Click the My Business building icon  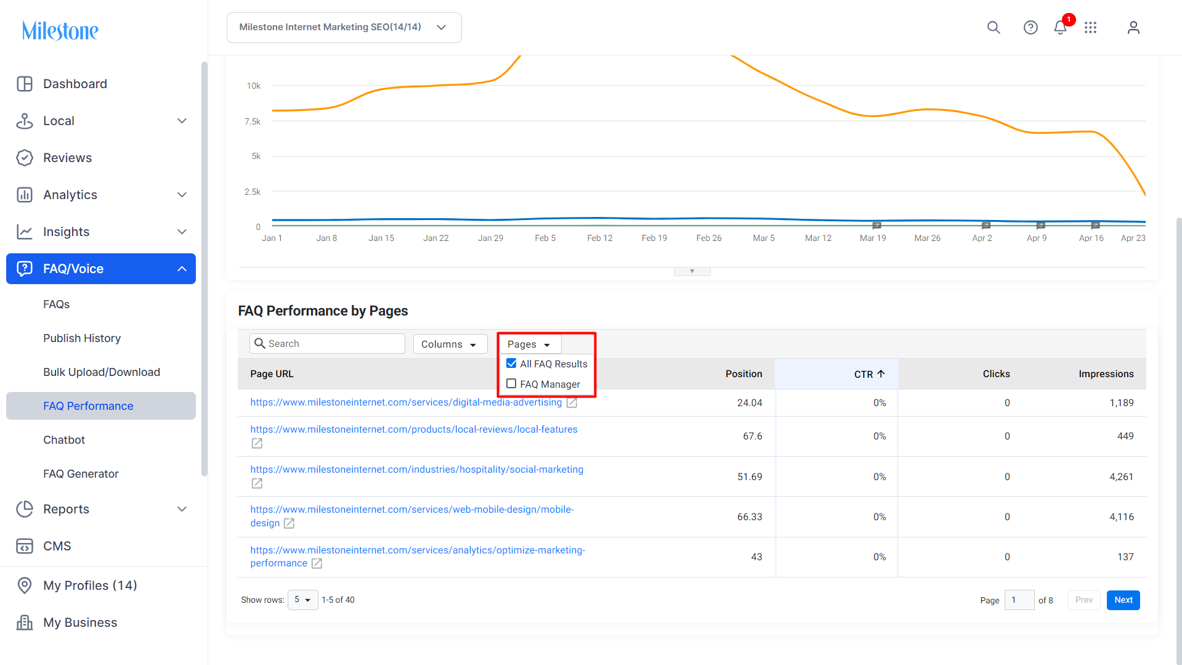pos(25,622)
